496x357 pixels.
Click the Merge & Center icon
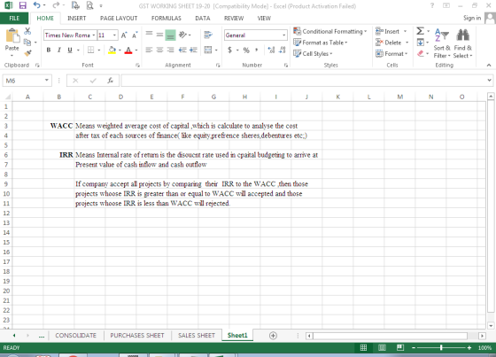coord(208,50)
